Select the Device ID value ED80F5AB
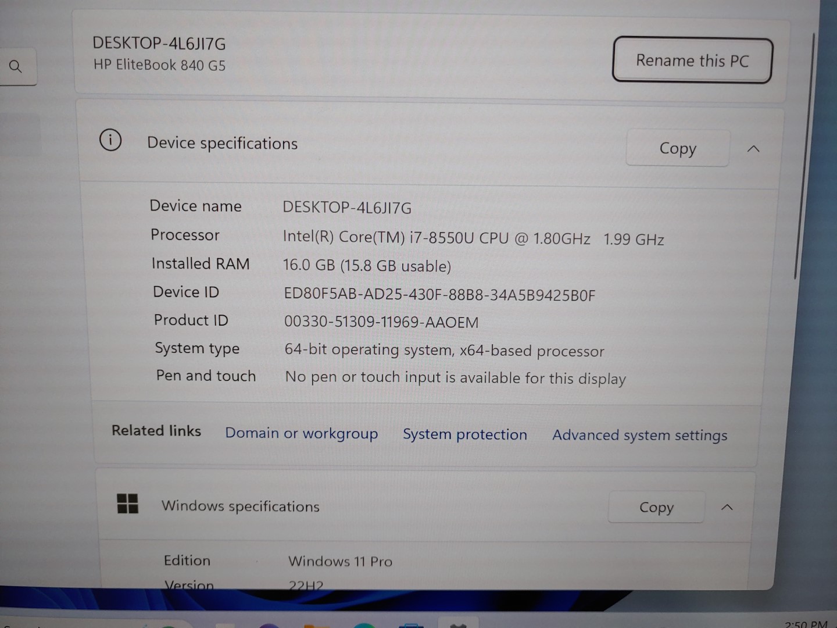Screen dimensions: 837x628 click(x=439, y=295)
